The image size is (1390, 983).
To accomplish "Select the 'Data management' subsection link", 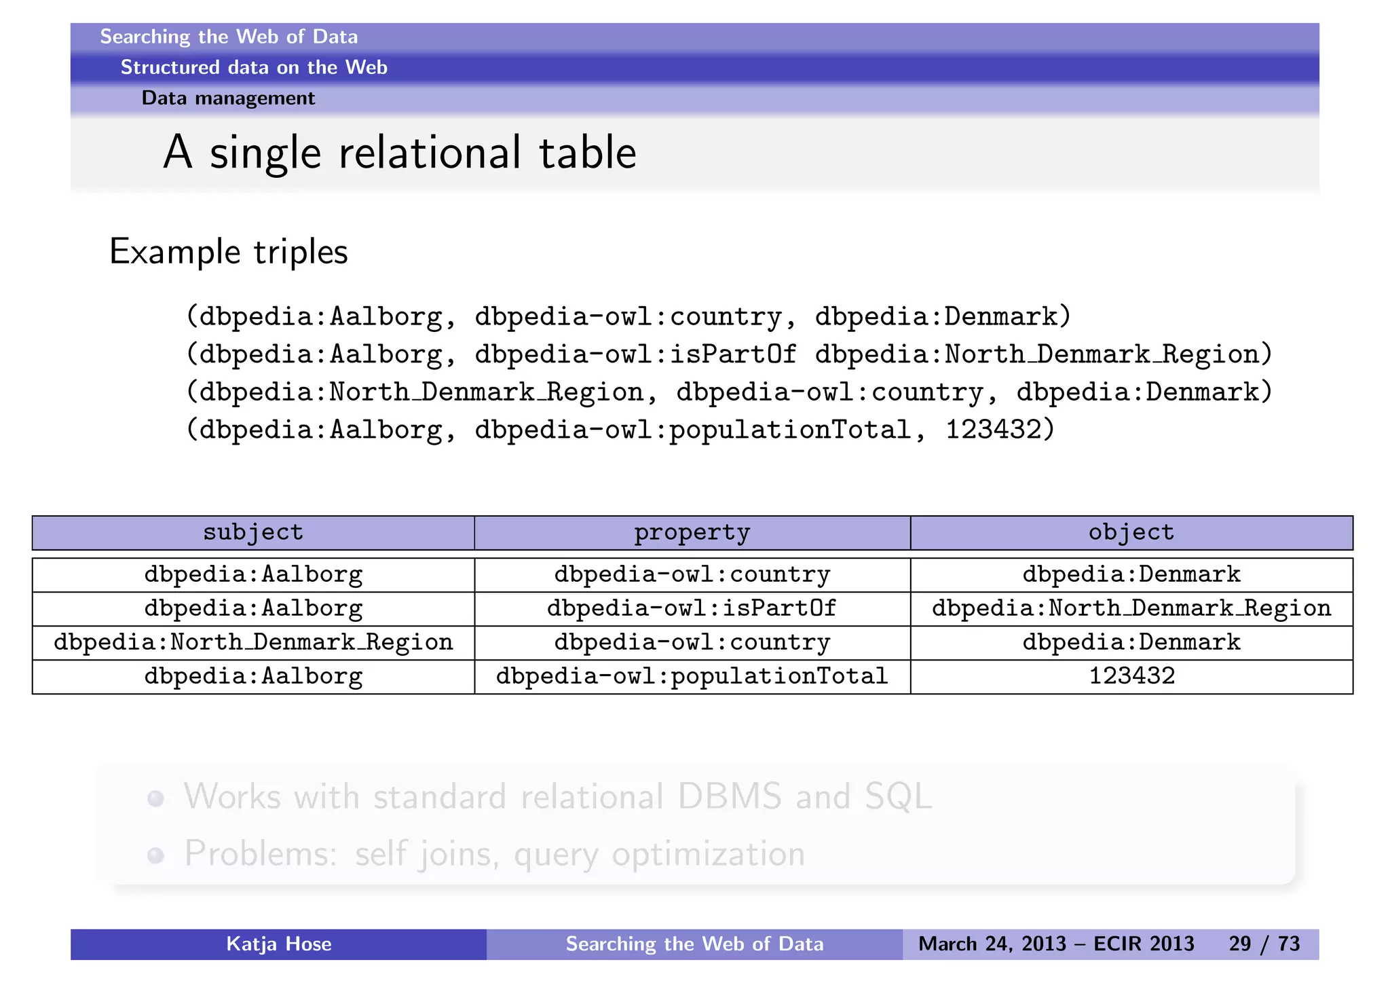I will click(228, 98).
